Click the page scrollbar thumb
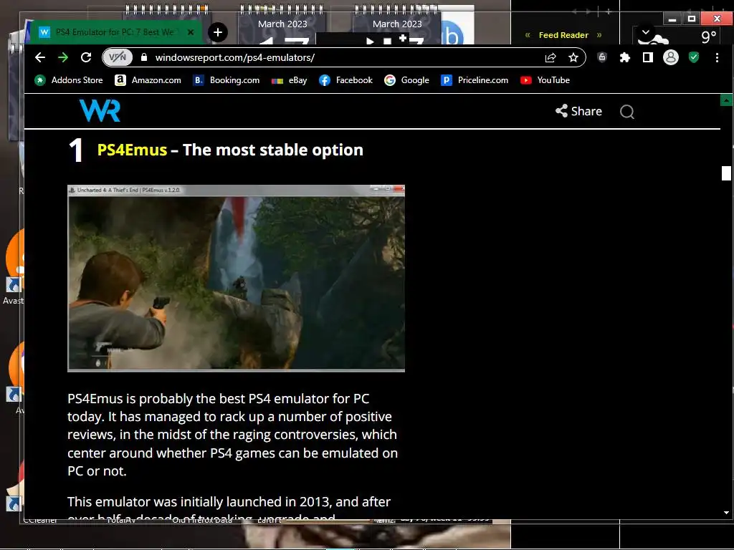 coord(726,173)
